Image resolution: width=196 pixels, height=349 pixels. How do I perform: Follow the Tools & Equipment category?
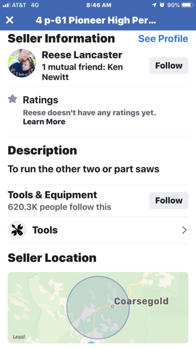tap(169, 201)
